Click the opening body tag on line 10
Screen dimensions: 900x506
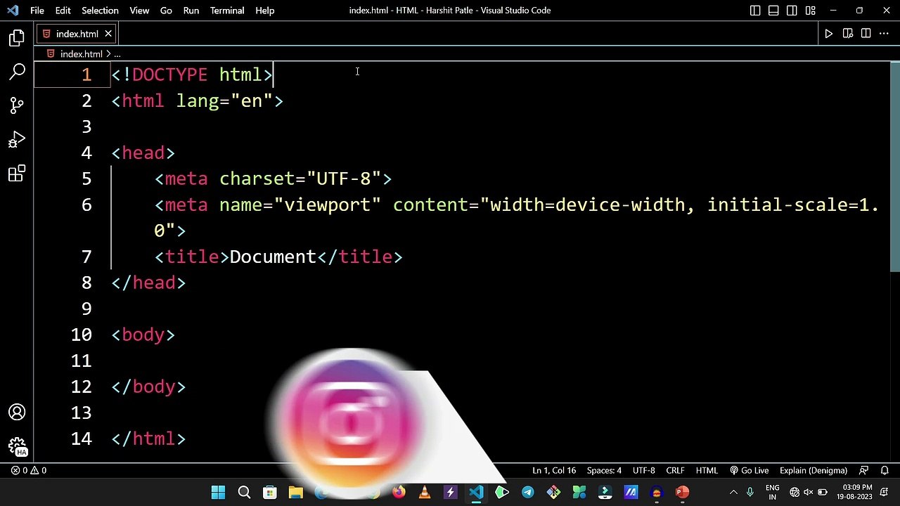pos(143,335)
